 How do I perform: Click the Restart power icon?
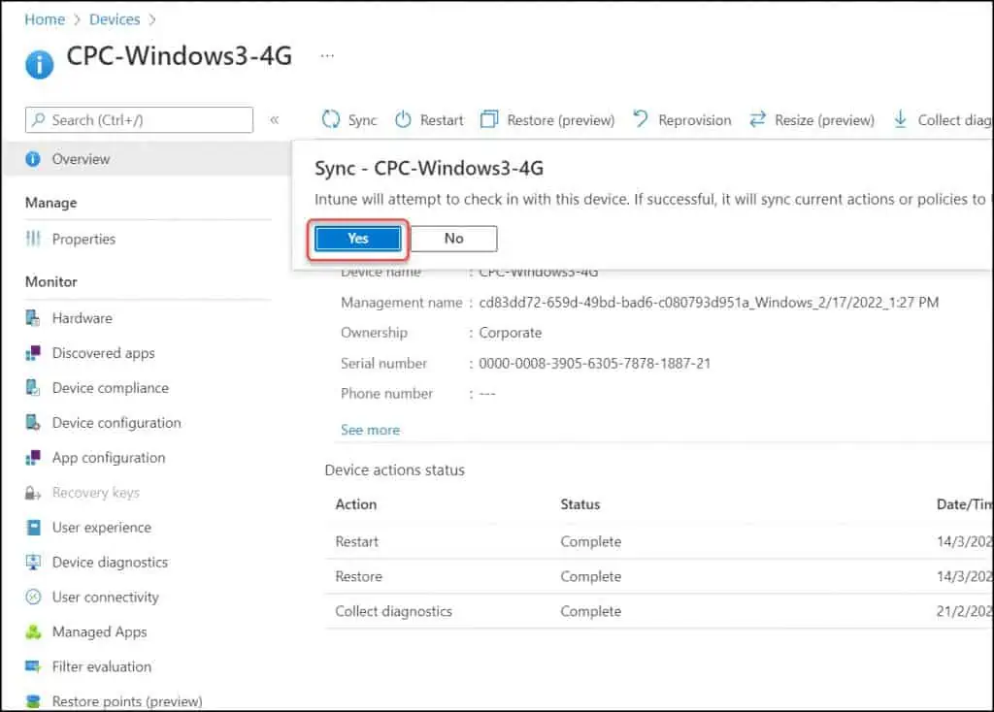pos(403,119)
